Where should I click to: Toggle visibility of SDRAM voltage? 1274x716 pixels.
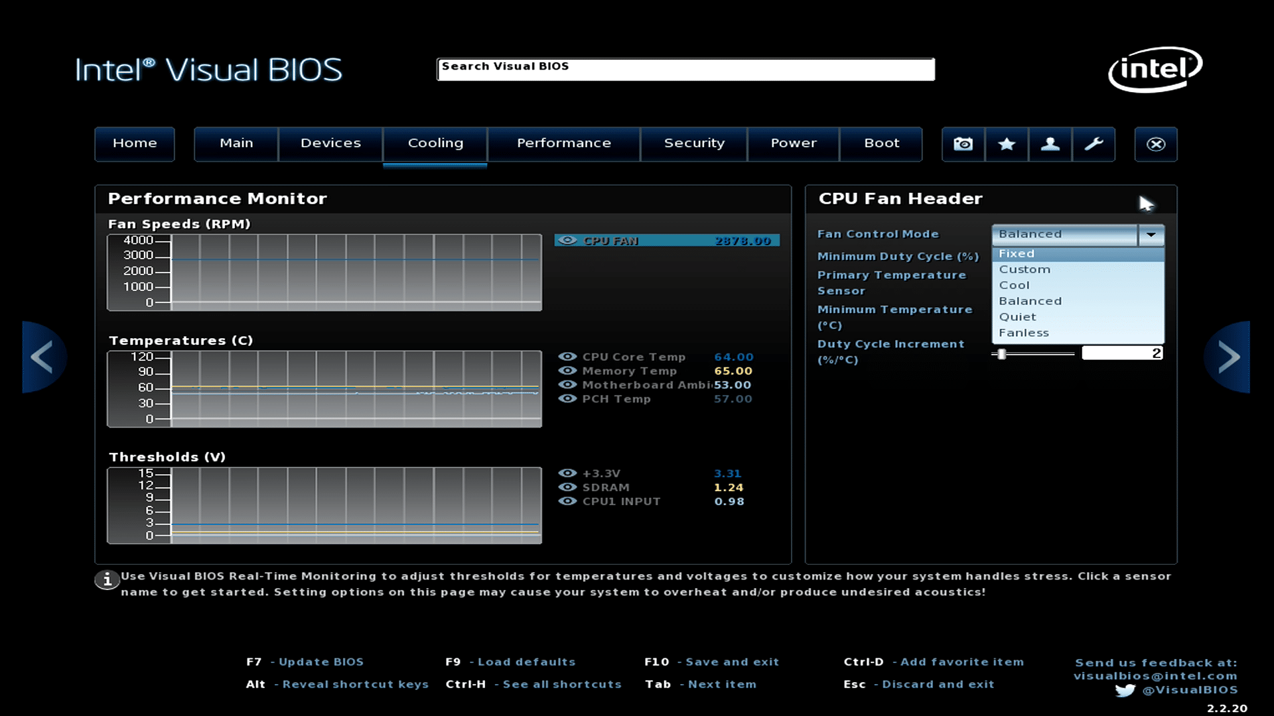pyautogui.click(x=567, y=487)
